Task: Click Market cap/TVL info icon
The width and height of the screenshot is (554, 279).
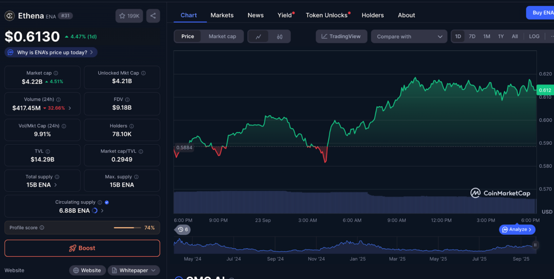Action: coord(141,151)
